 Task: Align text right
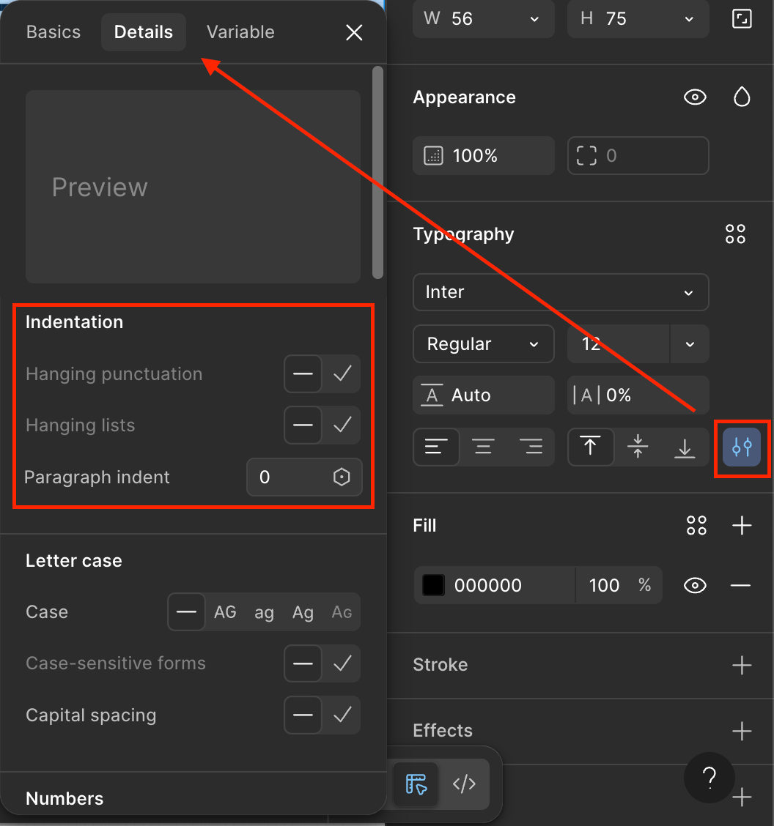531,447
